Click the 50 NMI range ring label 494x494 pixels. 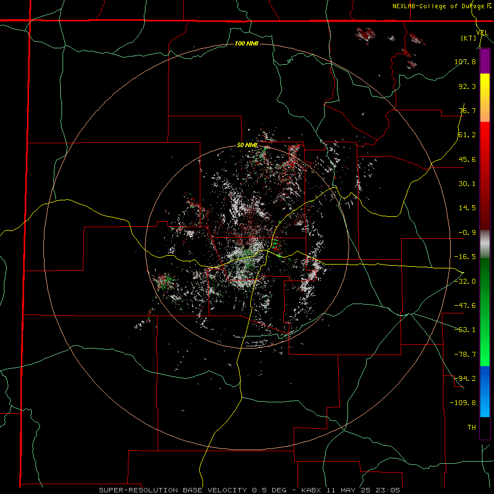pos(247,145)
